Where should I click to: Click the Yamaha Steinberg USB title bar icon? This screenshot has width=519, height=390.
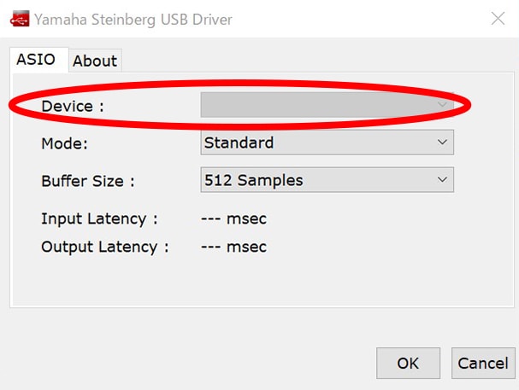click(19, 19)
